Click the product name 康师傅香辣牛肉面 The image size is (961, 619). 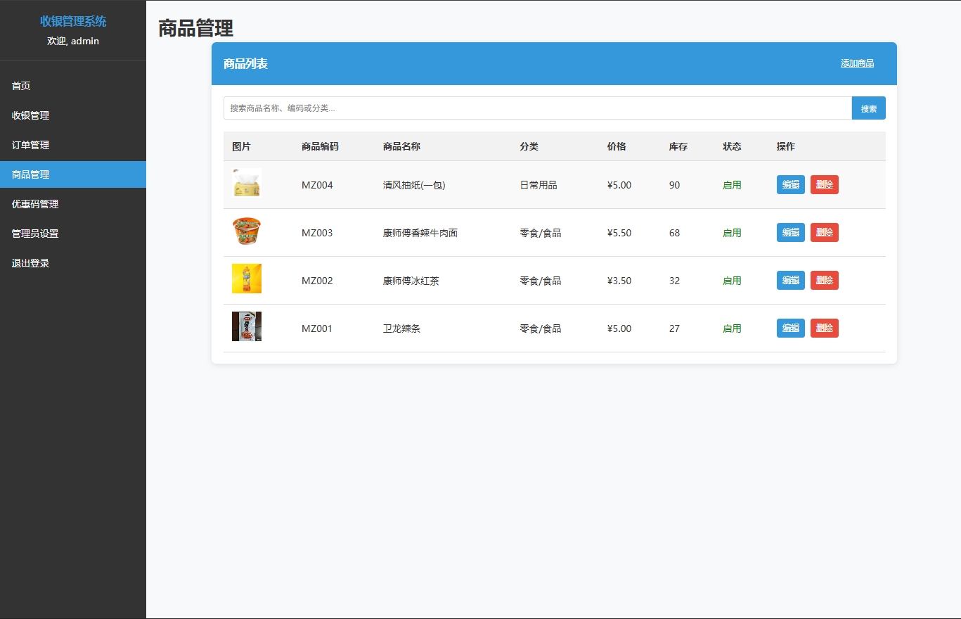tap(420, 233)
